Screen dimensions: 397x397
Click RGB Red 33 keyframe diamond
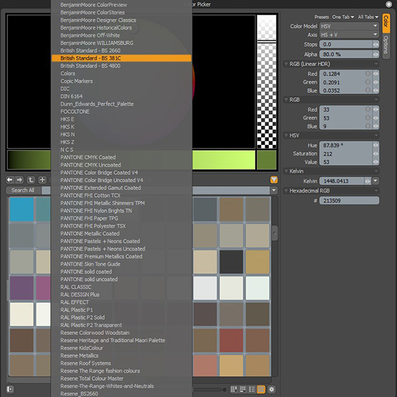[x=375, y=109]
